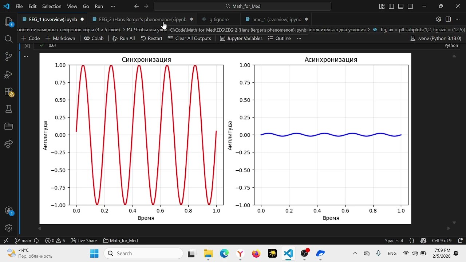Open Microsoft Edge from the taskbar
Screen dimensions: 466x262
(224, 253)
